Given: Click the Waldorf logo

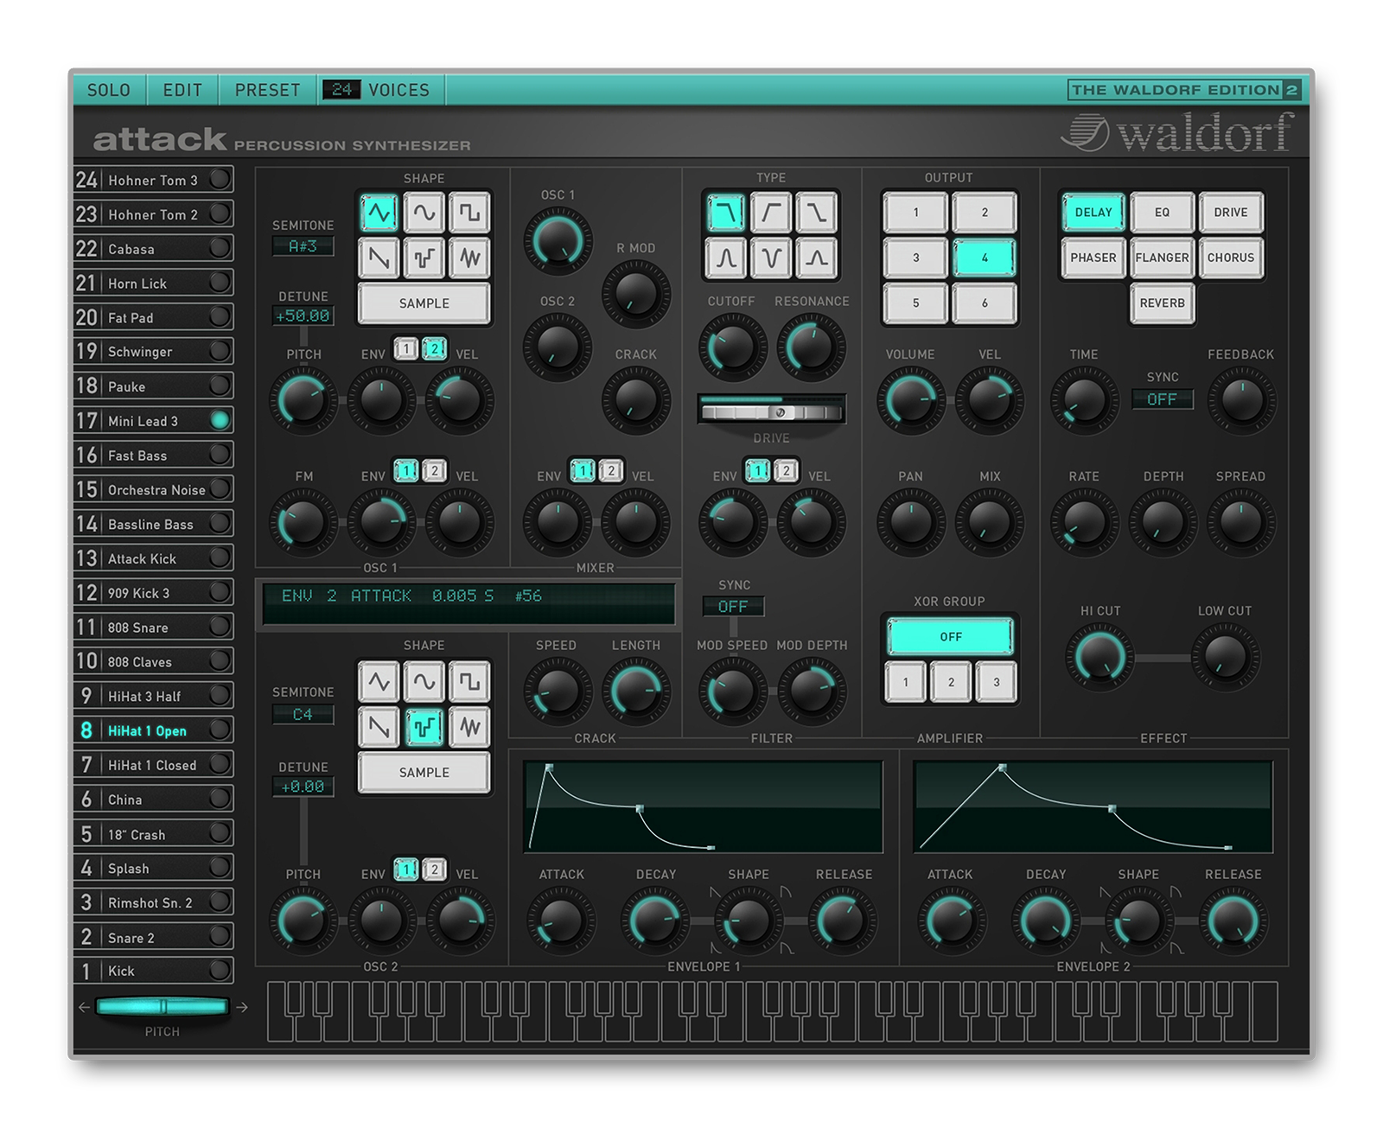Looking at the screenshot, I should [1177, 133].
